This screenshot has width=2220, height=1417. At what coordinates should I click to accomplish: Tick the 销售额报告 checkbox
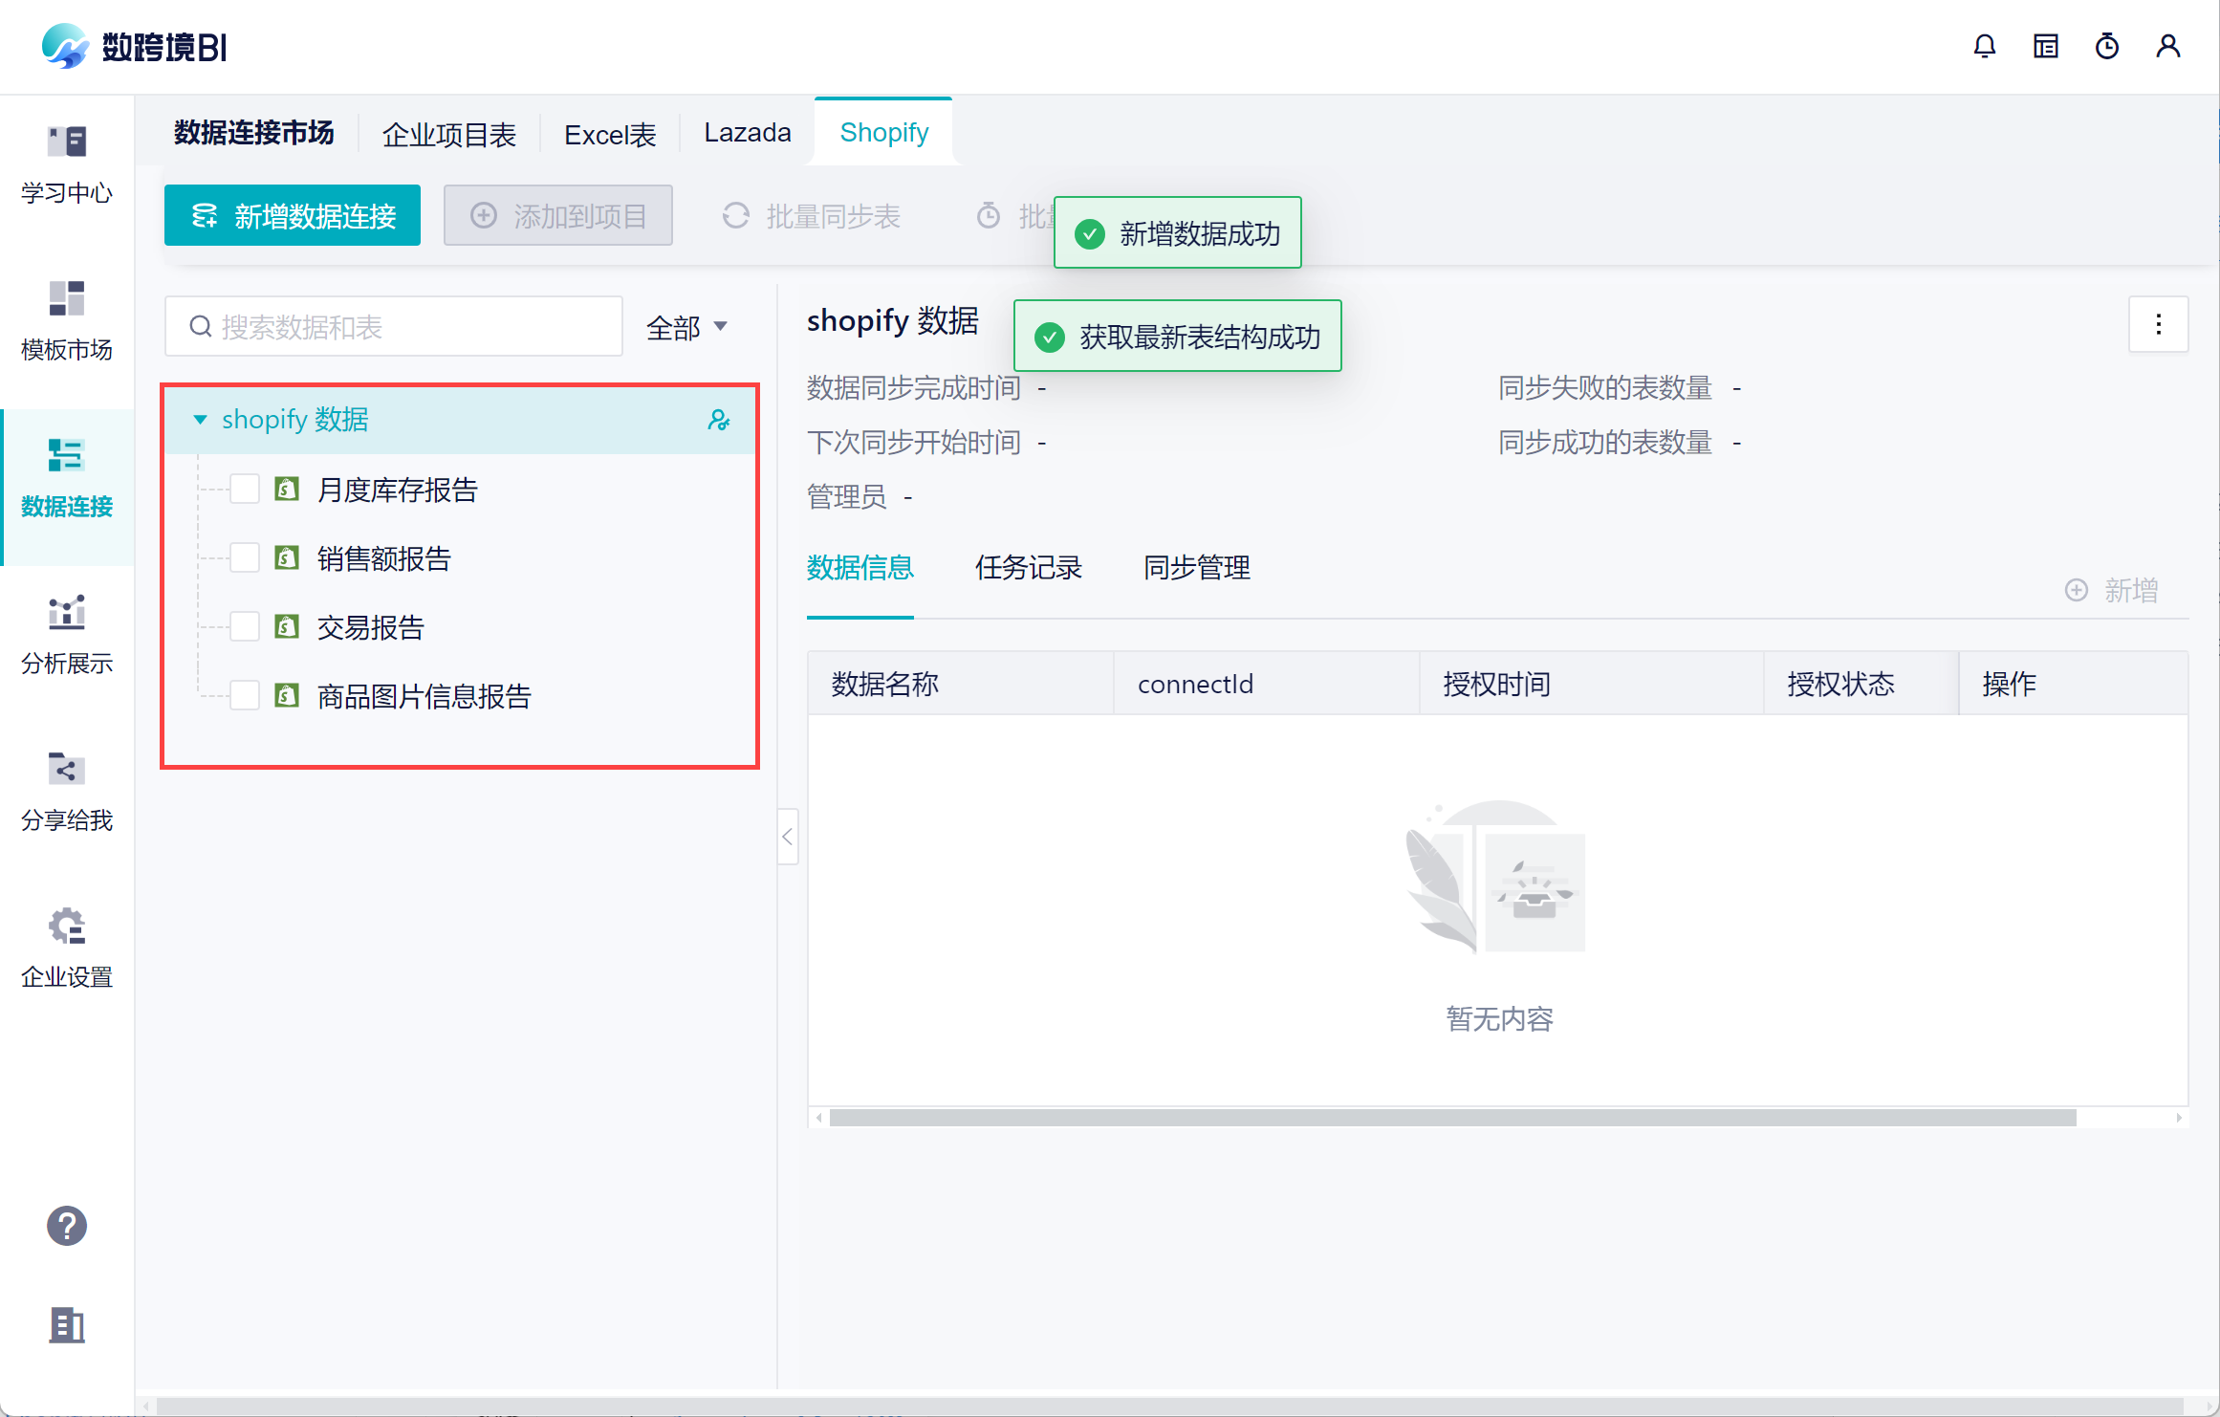[x=245, y=558]
